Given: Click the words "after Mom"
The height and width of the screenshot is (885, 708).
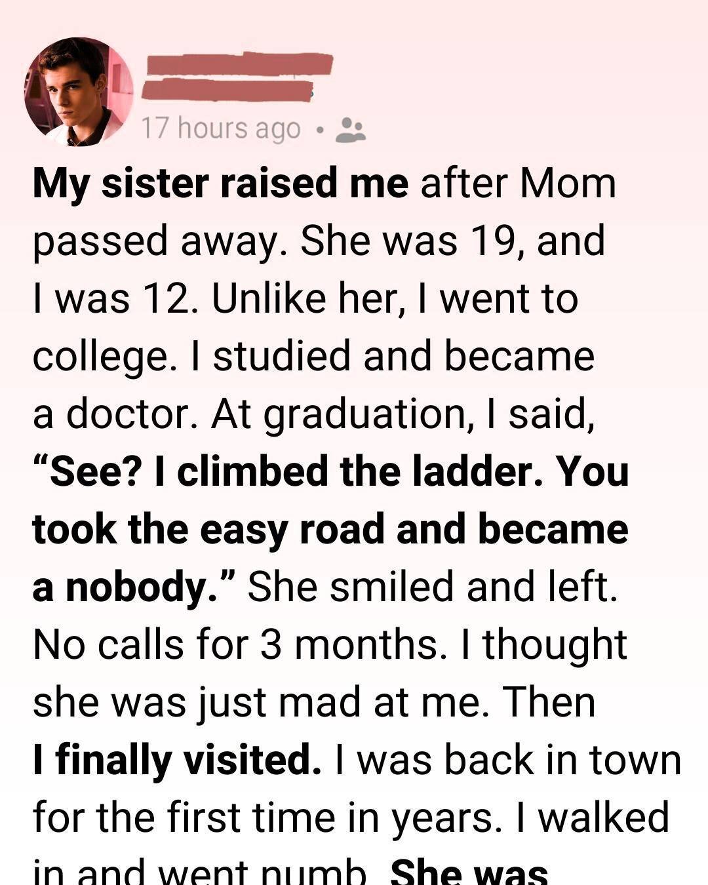Looking at the screenshot, I should (x=518, y=183).
